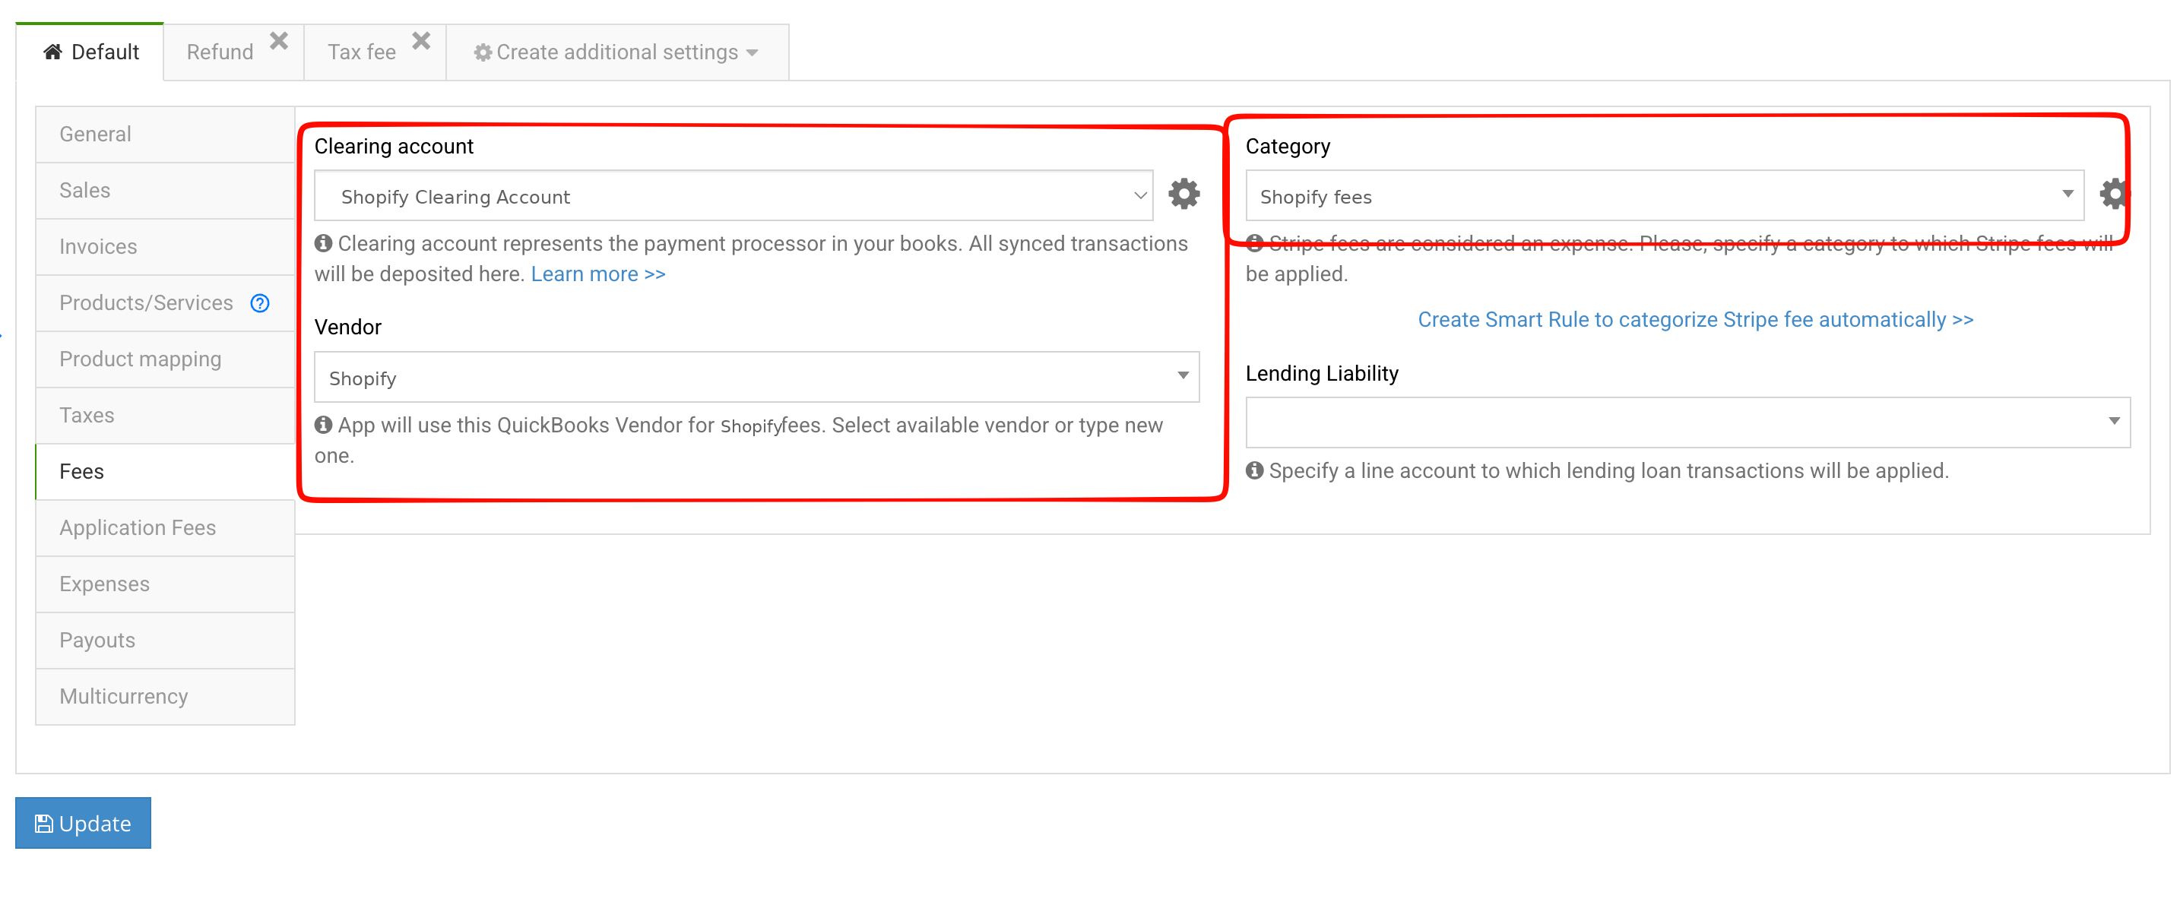Viewport: 2180px width, 924px height.
Task: Open the Multicurrency settings section
Action: point(165,698)
